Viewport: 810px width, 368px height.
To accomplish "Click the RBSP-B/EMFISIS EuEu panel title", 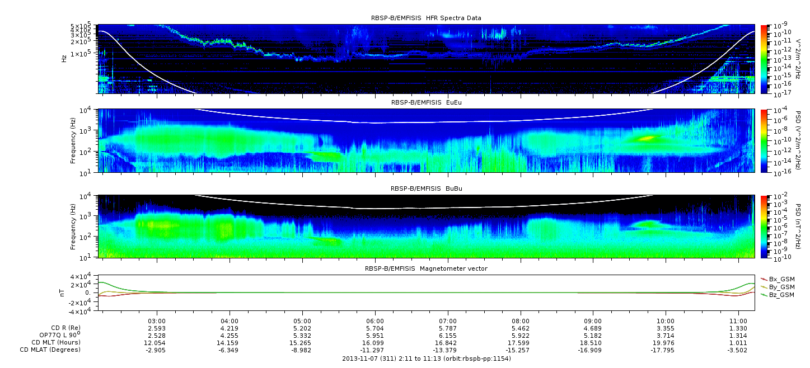I will [426, 103].
